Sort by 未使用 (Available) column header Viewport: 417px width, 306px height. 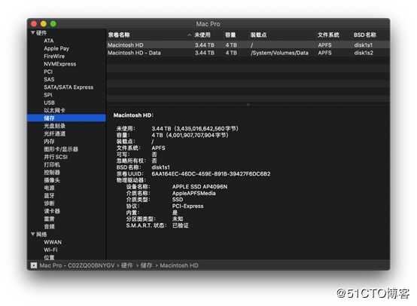[x=202, y=35]
